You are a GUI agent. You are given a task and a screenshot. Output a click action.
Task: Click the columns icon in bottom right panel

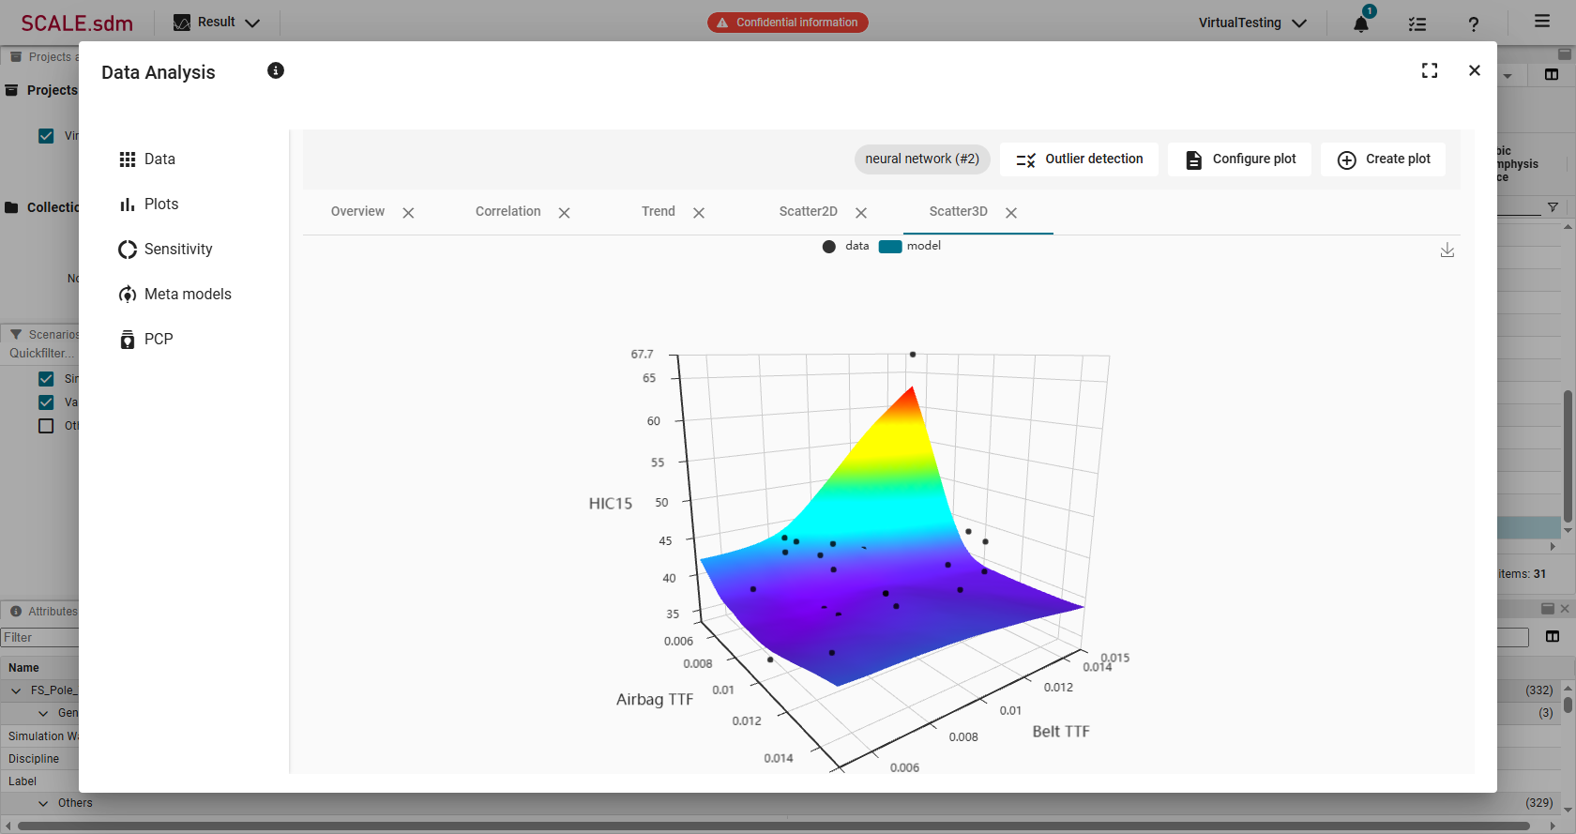(x=1553, y=637)
